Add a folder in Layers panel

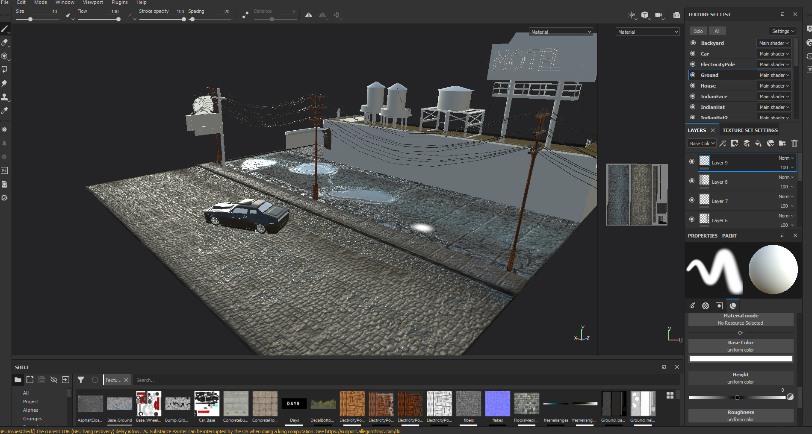782,144
